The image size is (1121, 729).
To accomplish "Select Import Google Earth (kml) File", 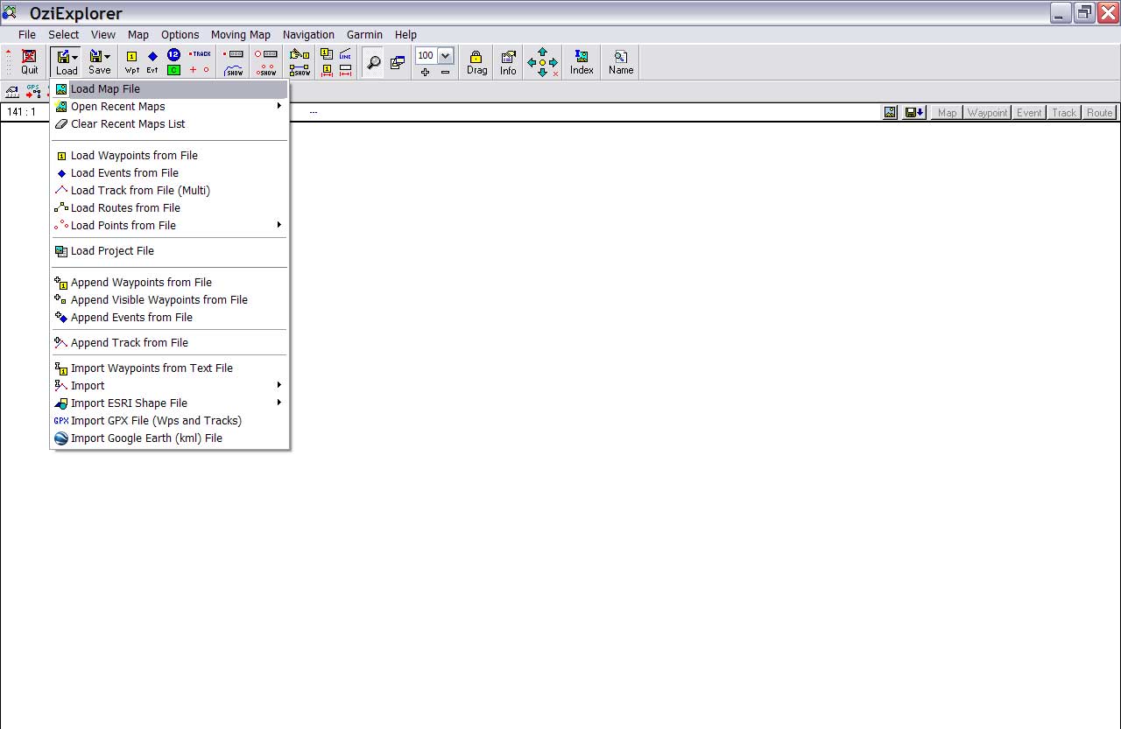I will [146, 438].
